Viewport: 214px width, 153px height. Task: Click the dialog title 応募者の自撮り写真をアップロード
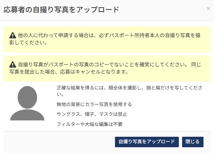click(x=61, y=10)
